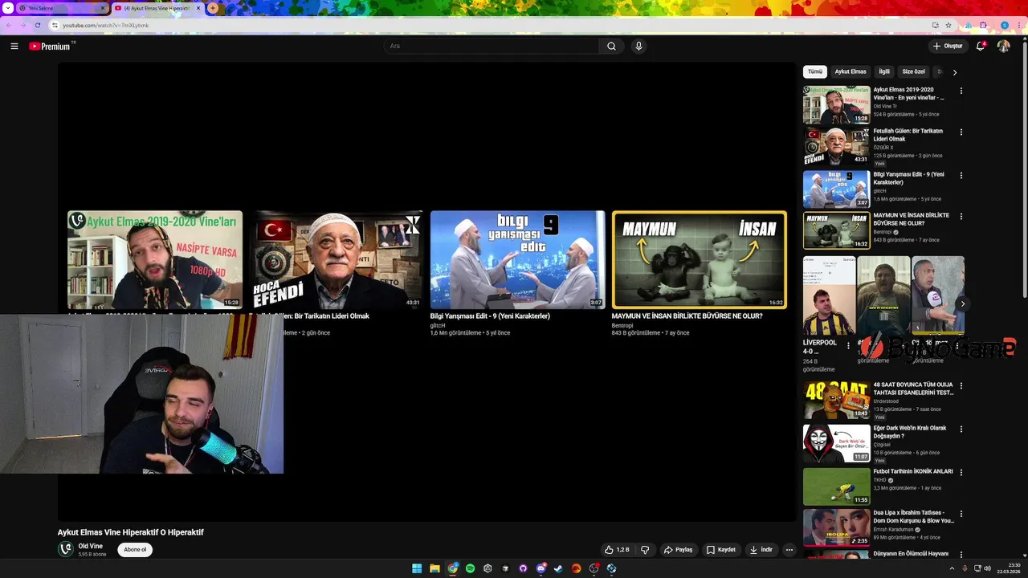1028x578 pixels.
Task: Click the İndir download button
Action: [761, 550]
